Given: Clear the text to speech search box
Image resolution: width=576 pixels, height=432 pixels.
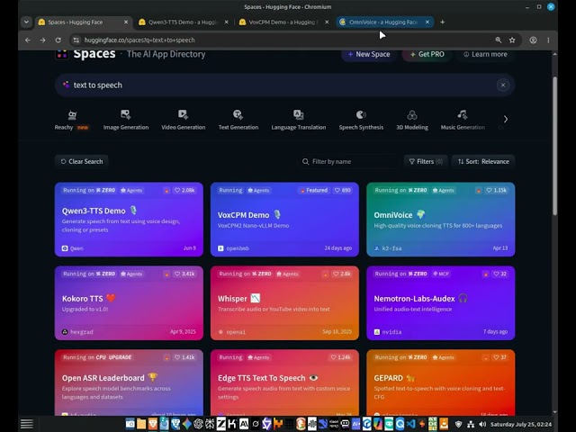Looking at the screenshot, I should [x=503, y=85].
